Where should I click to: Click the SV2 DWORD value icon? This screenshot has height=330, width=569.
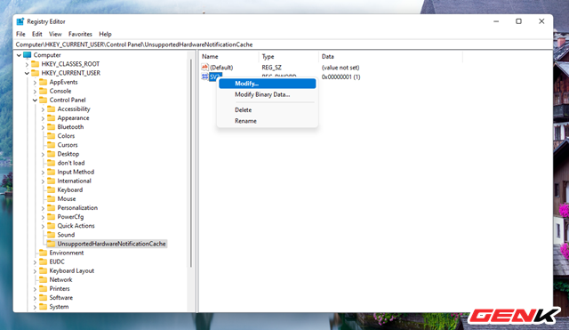[x=205, y=76]
